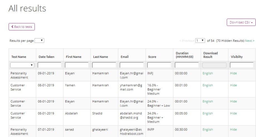
Task: Focus the Score filter input
Action: (159, 65)
